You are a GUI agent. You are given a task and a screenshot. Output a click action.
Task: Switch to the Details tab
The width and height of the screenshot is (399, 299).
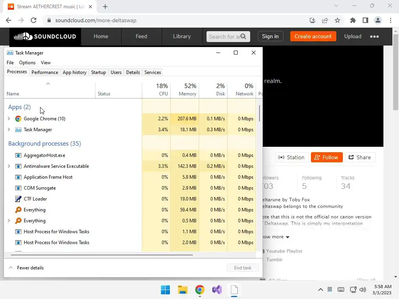point(133,72)
